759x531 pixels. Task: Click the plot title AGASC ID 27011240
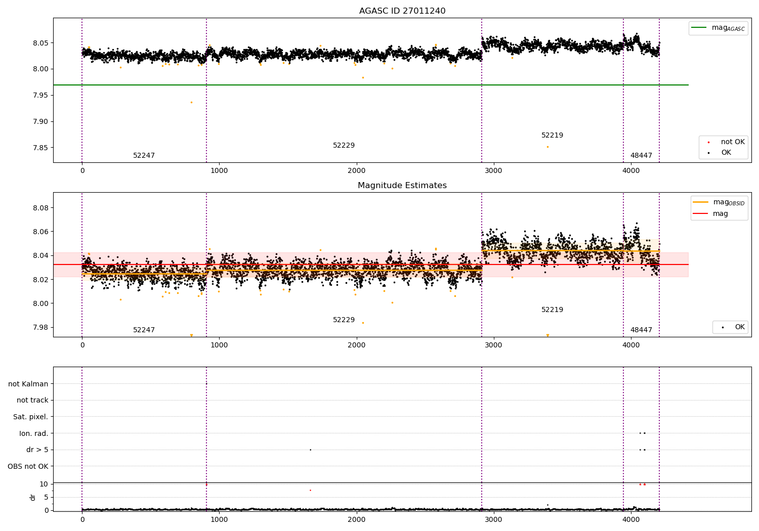[x=402, y=11]
